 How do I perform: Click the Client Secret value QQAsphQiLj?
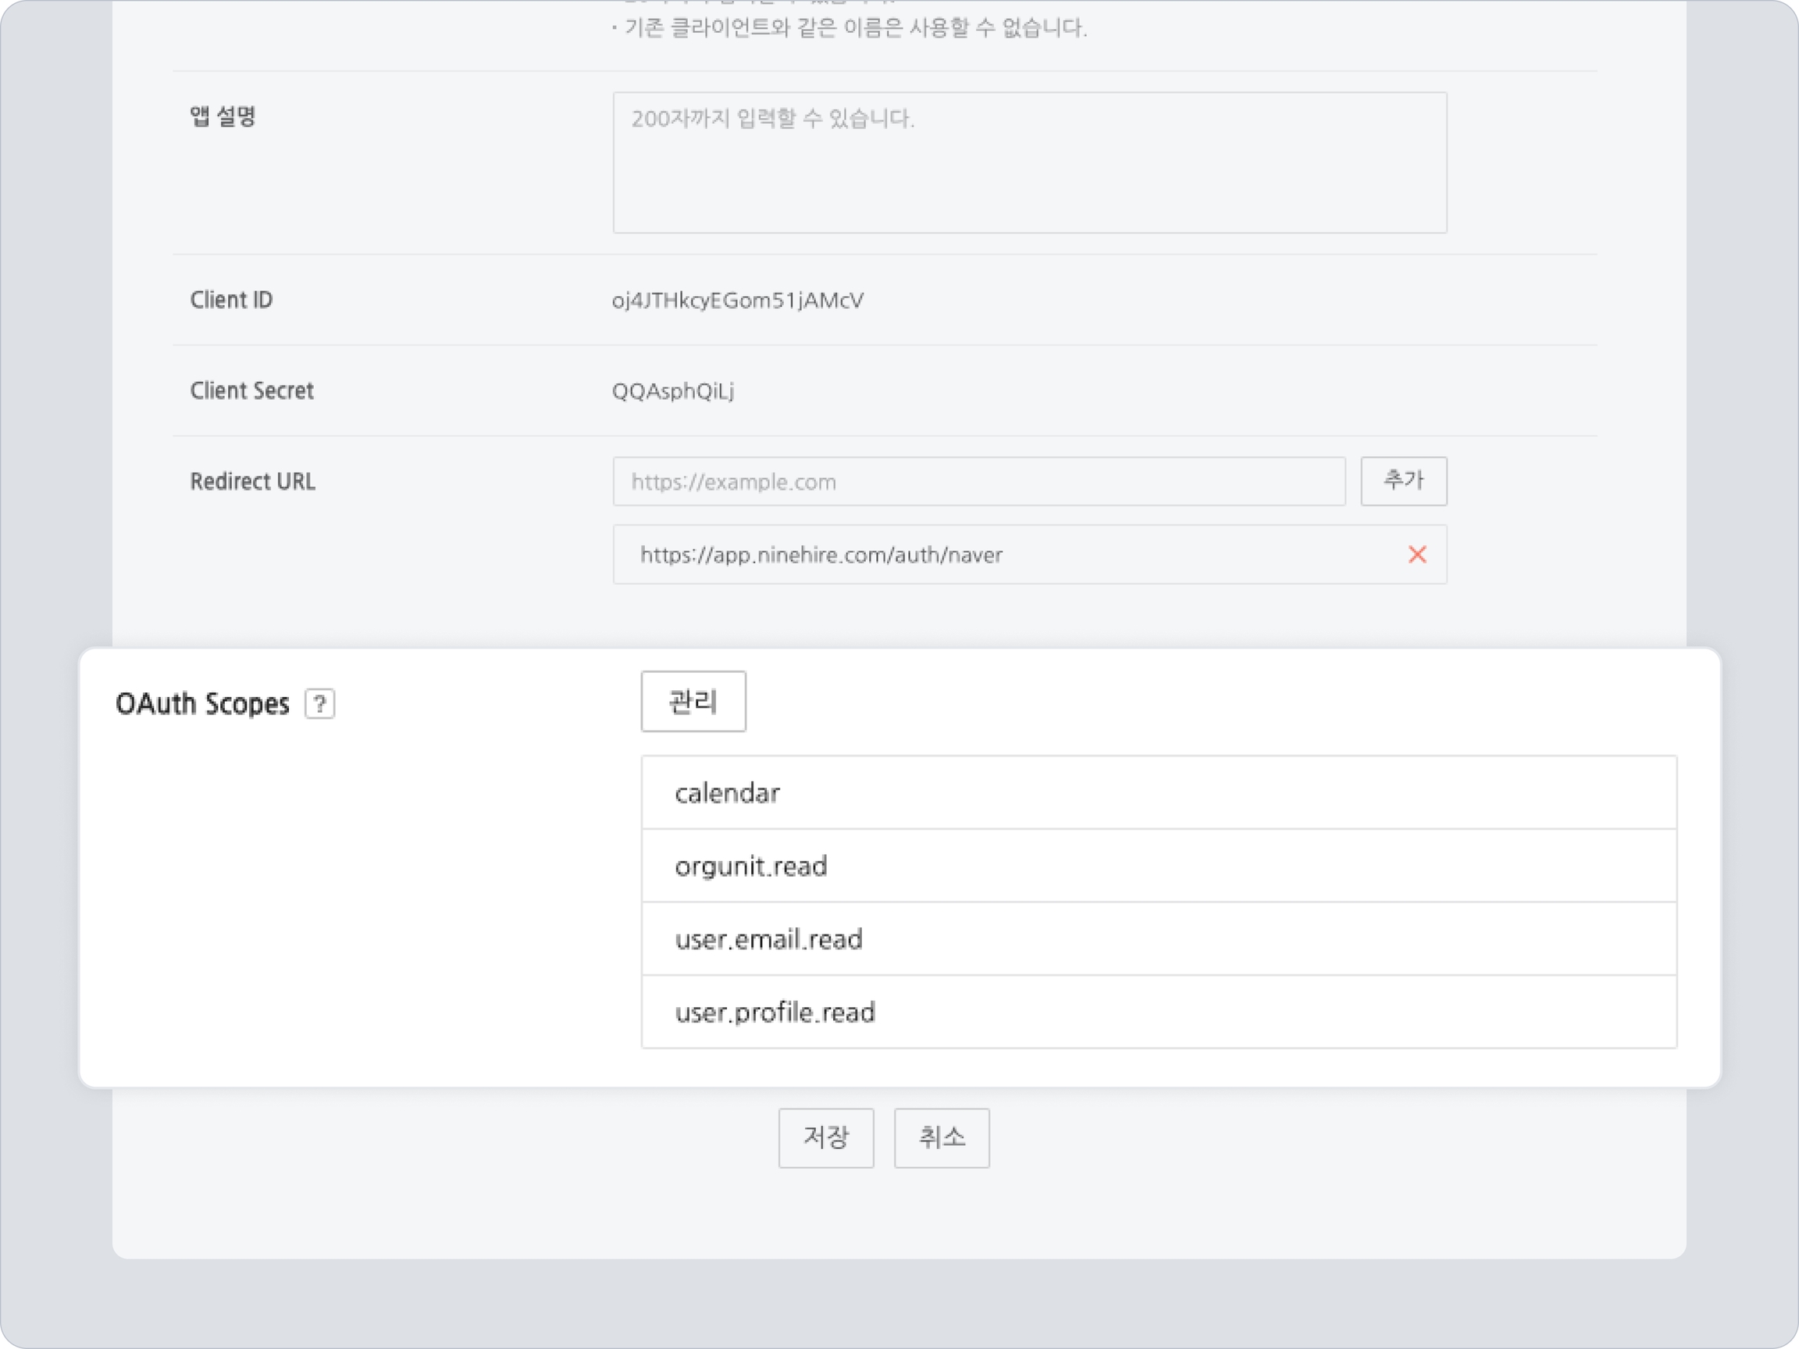tap(672, 391)
